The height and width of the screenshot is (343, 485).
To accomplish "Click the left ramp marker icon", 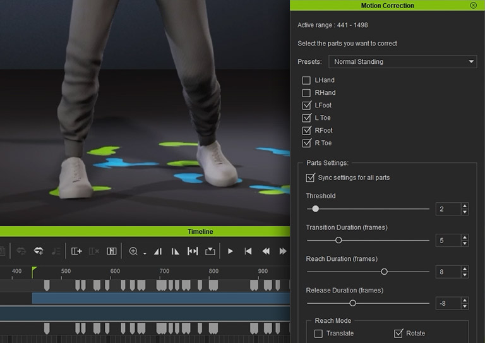I will (x=158, y=251).
